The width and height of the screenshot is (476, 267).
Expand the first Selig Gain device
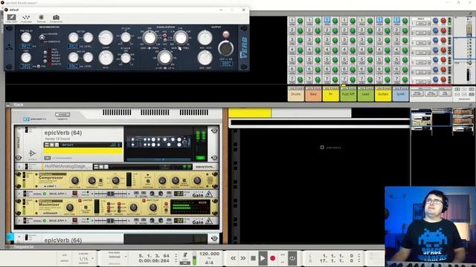[x=19, y=194]
